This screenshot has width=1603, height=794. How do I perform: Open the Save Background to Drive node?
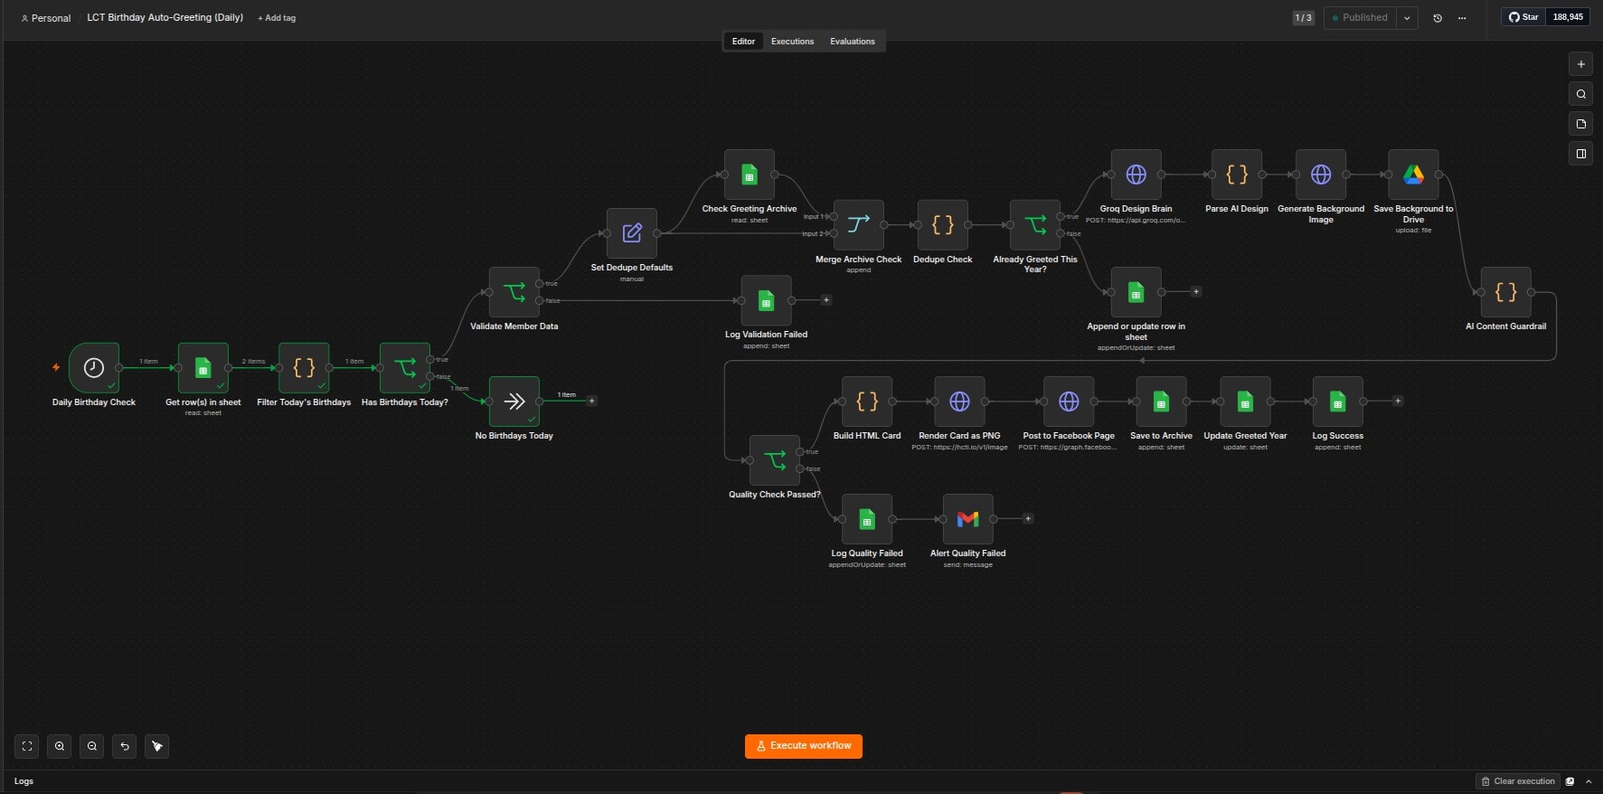pyautogui.click(x=1413, y=175)
